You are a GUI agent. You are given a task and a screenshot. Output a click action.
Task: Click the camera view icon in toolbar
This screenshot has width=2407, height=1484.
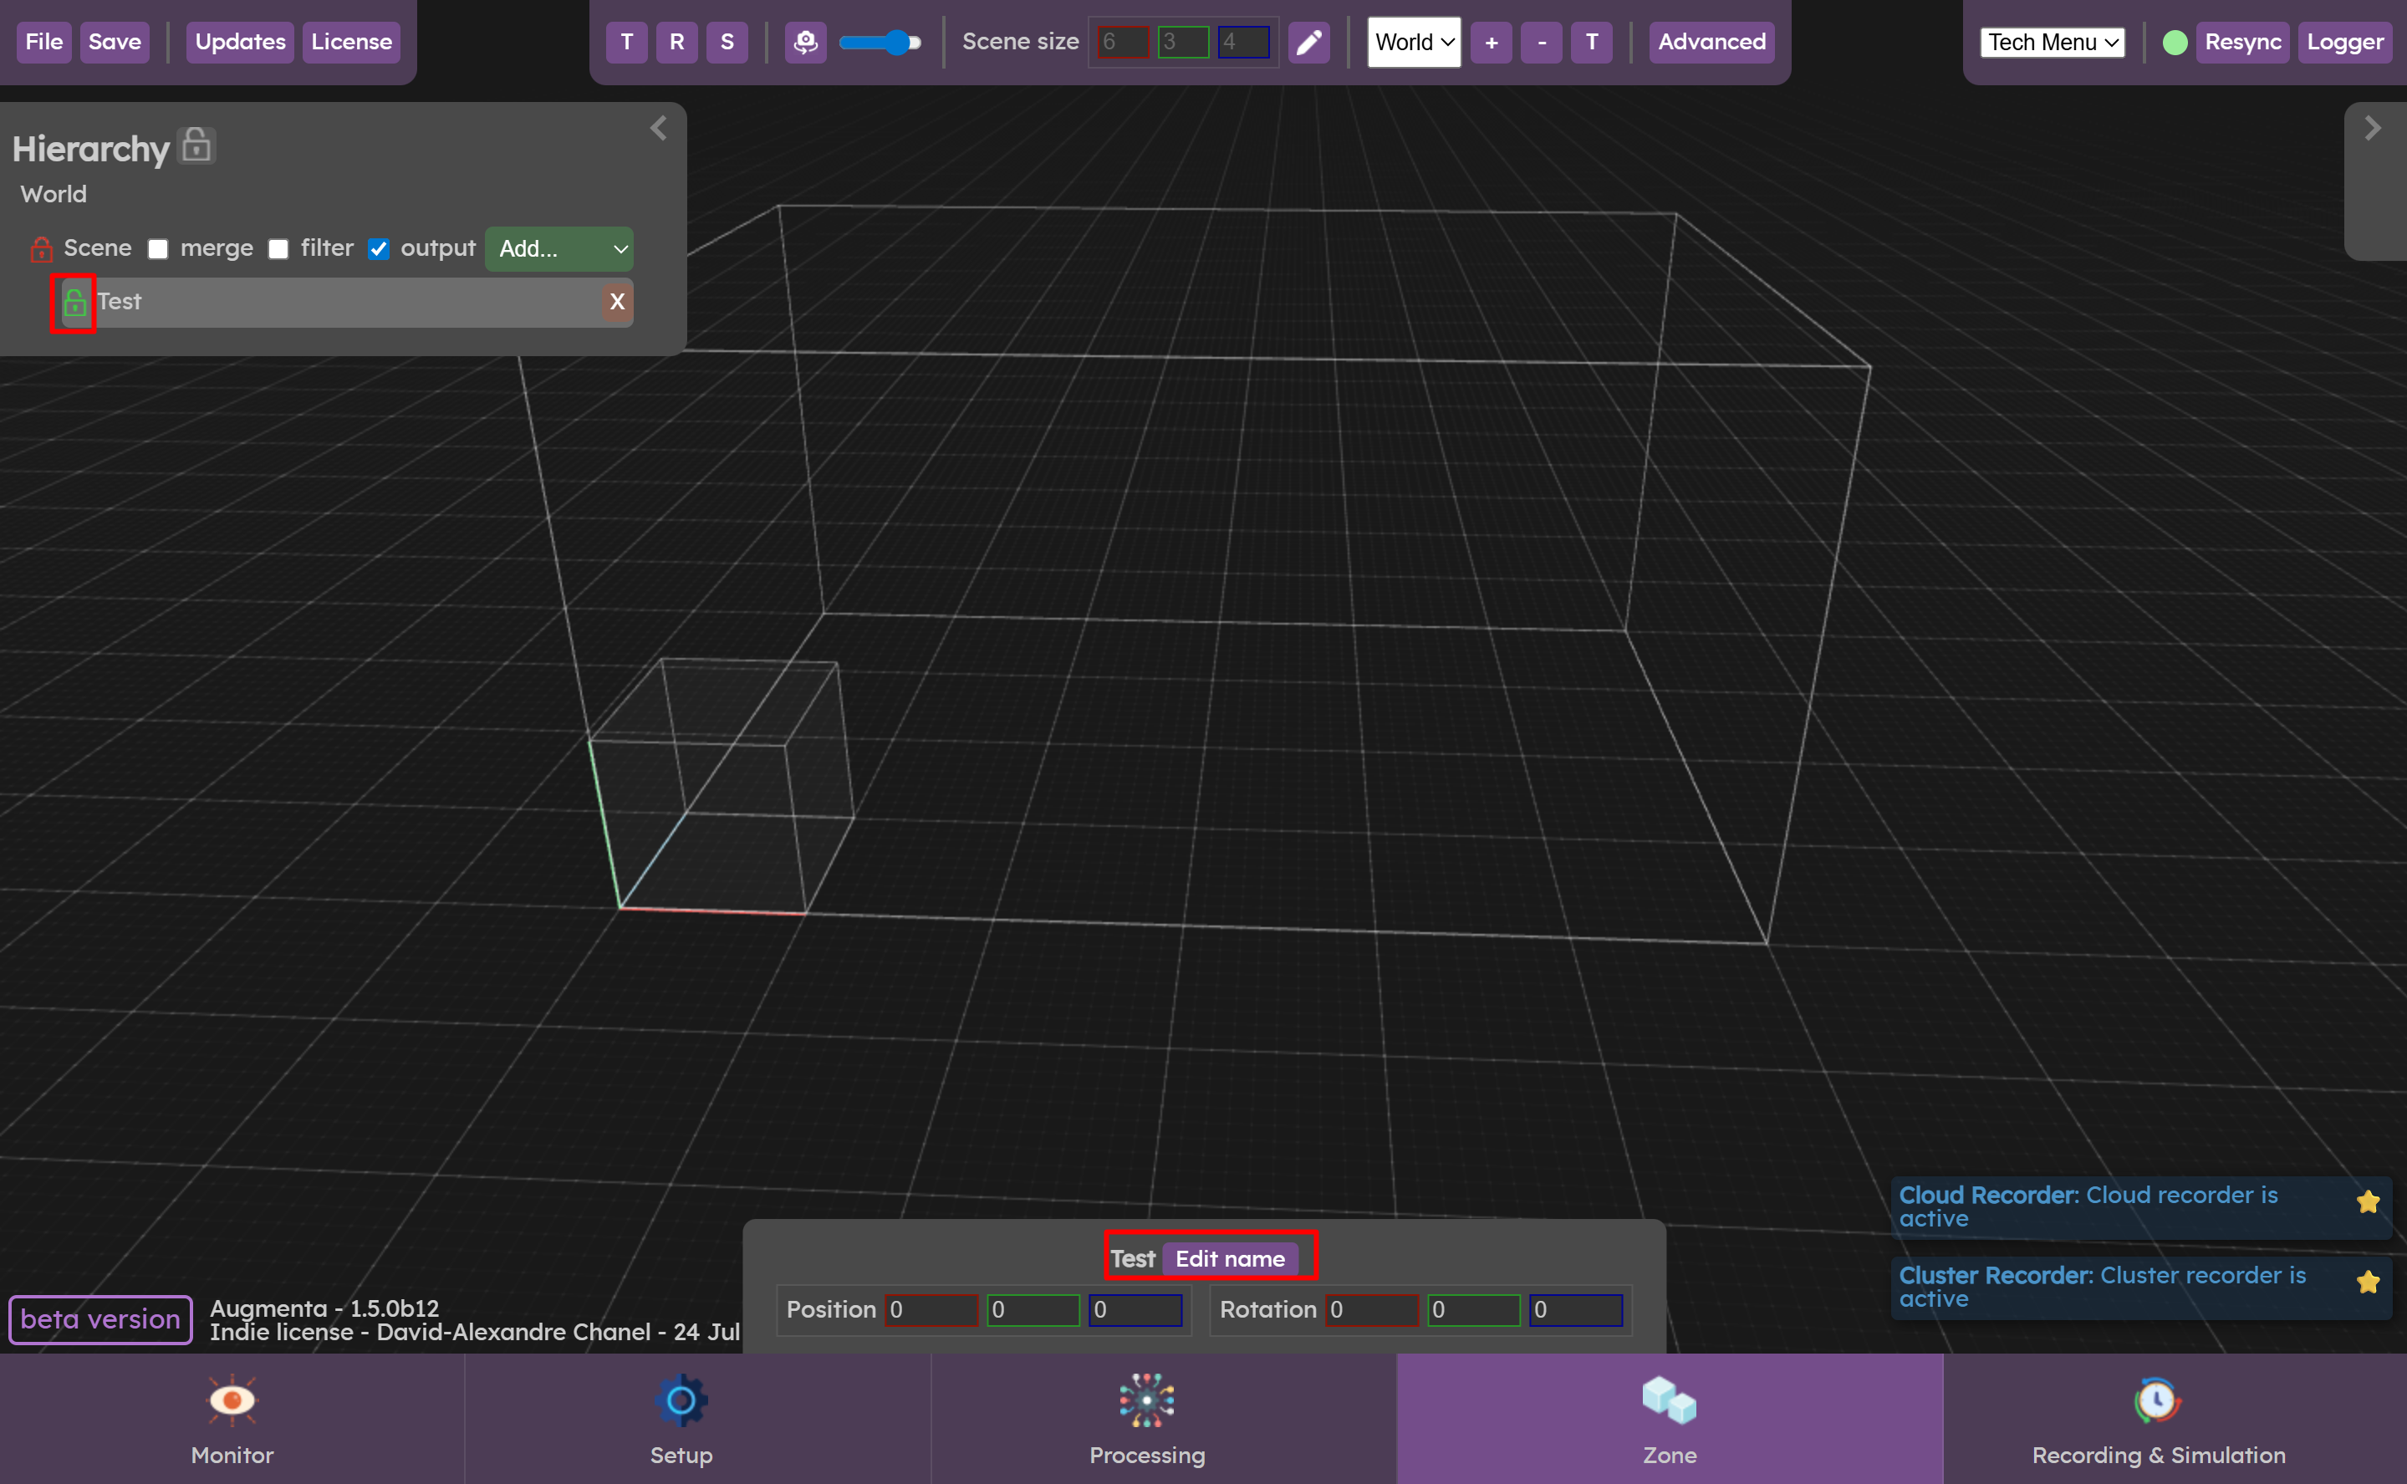804,42
